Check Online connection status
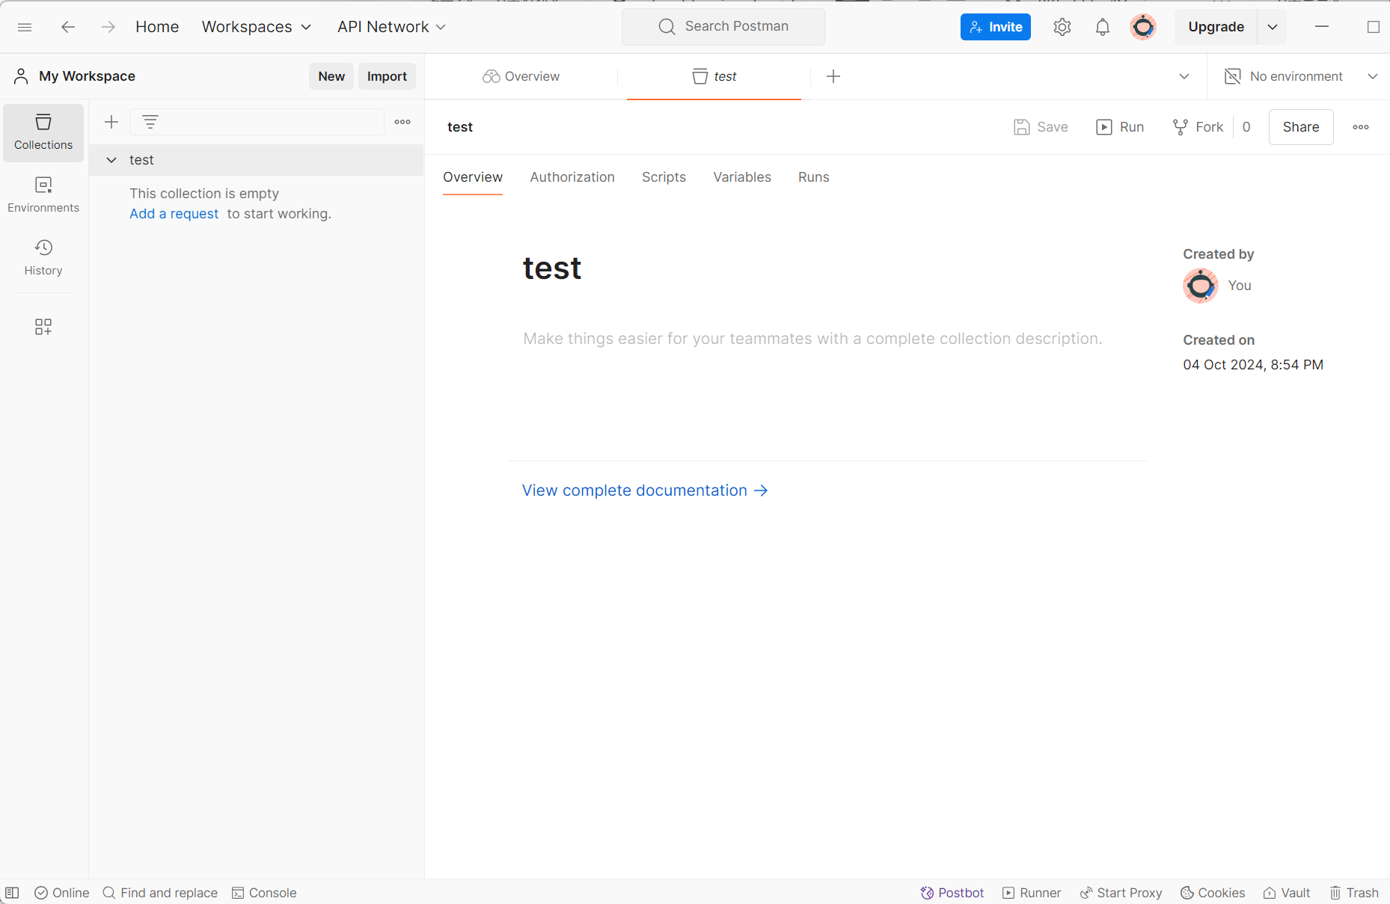1390x904 pixels. [62, 893]
